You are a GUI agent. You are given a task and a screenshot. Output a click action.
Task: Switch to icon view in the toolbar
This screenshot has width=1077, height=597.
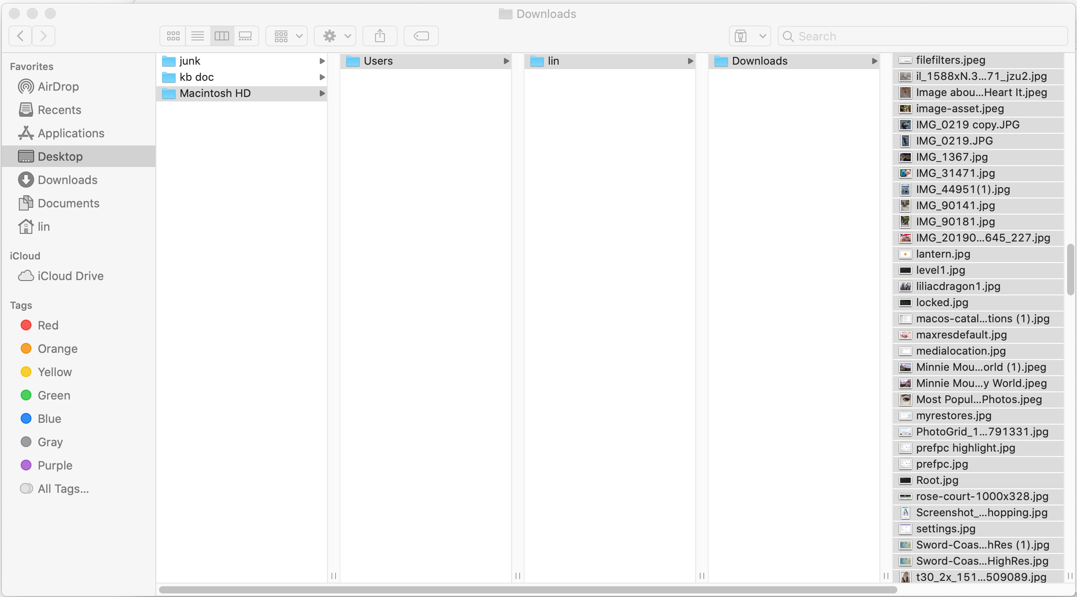(x=173, y=36)
